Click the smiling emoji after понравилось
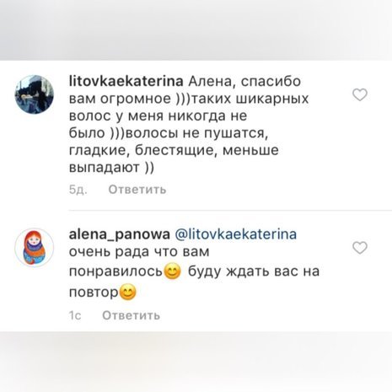 (172, 271)
